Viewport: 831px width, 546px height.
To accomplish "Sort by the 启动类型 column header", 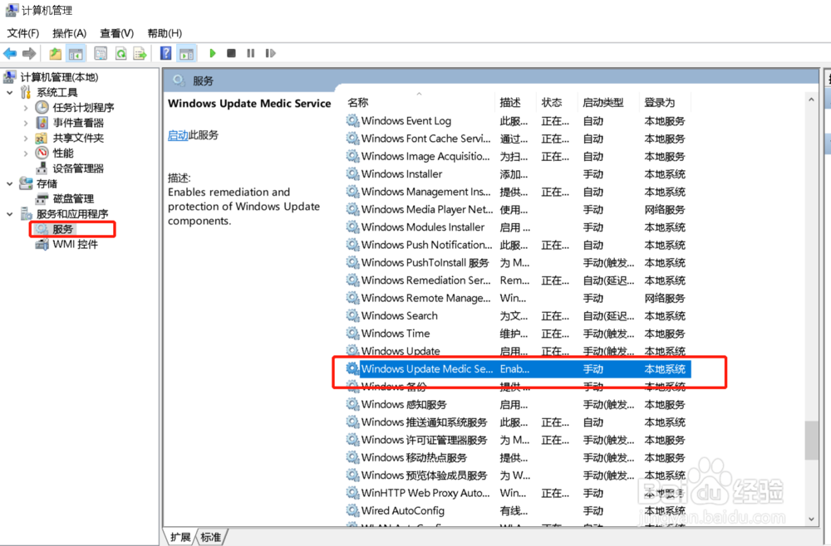I will 608,102.
